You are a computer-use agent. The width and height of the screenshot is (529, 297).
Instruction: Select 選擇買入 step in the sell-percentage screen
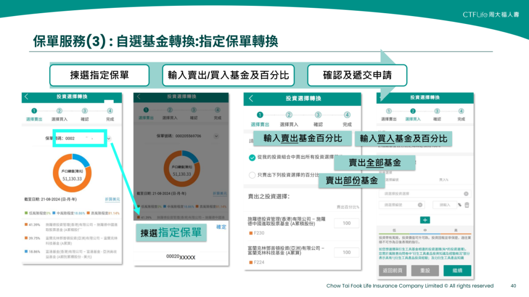pyautogui.click(x=289, y=125)
